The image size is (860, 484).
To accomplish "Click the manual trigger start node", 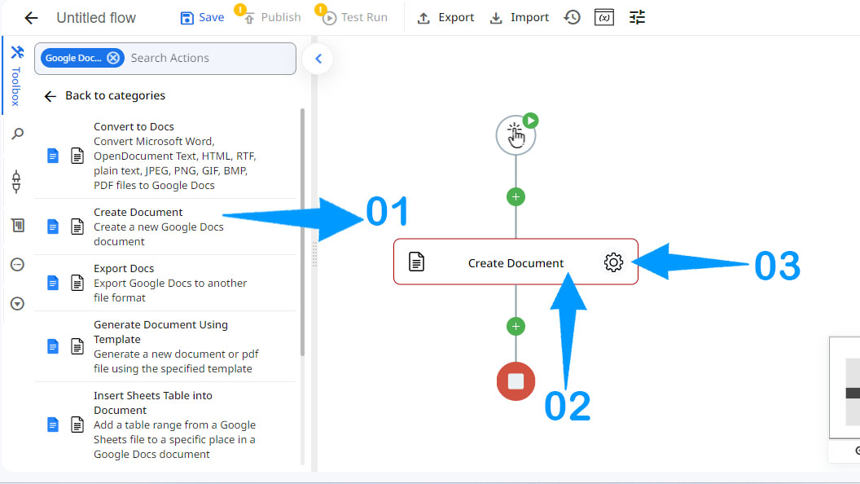I will pos(516,135).
